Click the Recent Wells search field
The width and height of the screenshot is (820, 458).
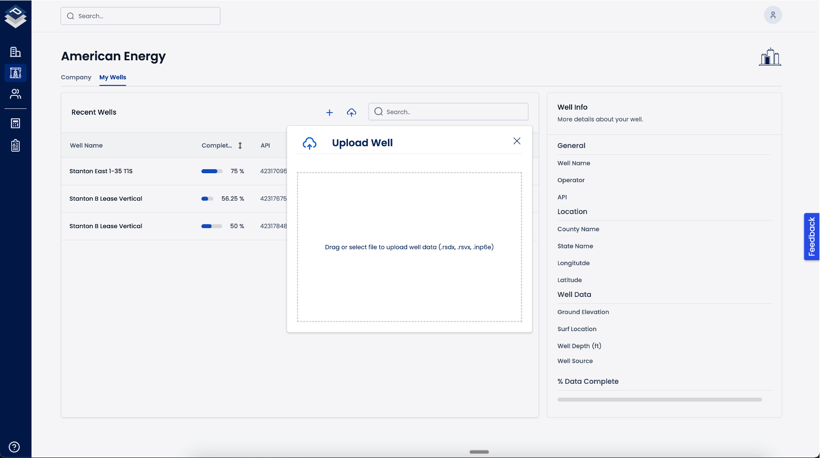click(448, 112)
